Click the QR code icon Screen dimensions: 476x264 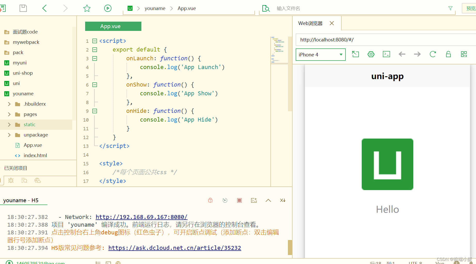[464, 54]
